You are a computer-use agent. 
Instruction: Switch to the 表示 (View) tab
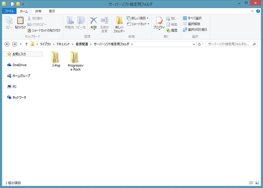[52, 11]
